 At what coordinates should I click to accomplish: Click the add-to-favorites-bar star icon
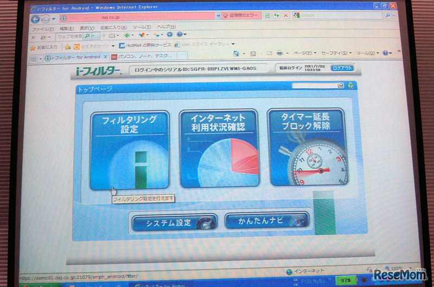point(67,47)
